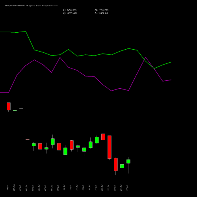The width and height of the screenshot is (197, 197).
Task: Click the 27 Jul date axis label
Action: 127,188
